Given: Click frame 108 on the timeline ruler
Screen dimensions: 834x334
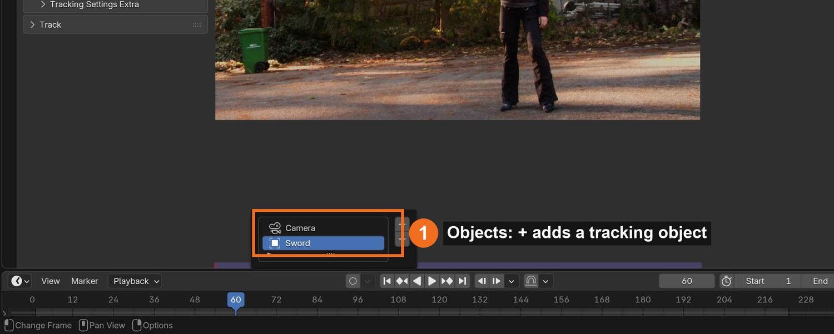Looking at the screenshot, I should 398,300.
